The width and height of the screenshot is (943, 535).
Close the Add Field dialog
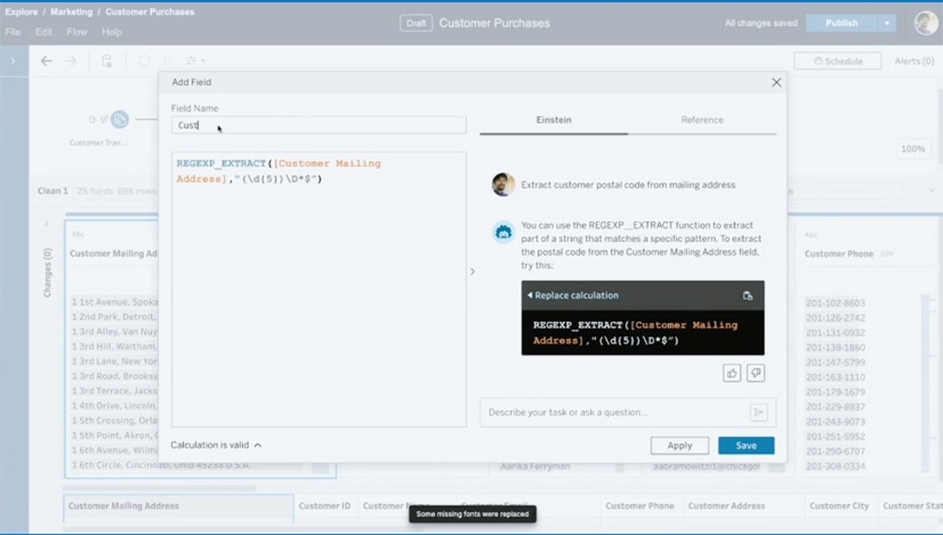(776, 82)
